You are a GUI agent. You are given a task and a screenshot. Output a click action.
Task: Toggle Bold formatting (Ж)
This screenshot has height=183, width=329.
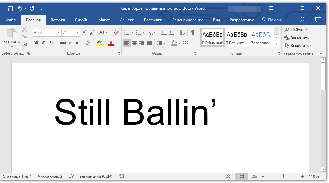click(x=36, y=43)
